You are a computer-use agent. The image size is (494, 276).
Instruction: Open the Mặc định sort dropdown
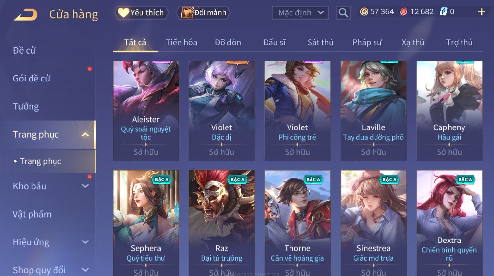click(x=300, y=13)
